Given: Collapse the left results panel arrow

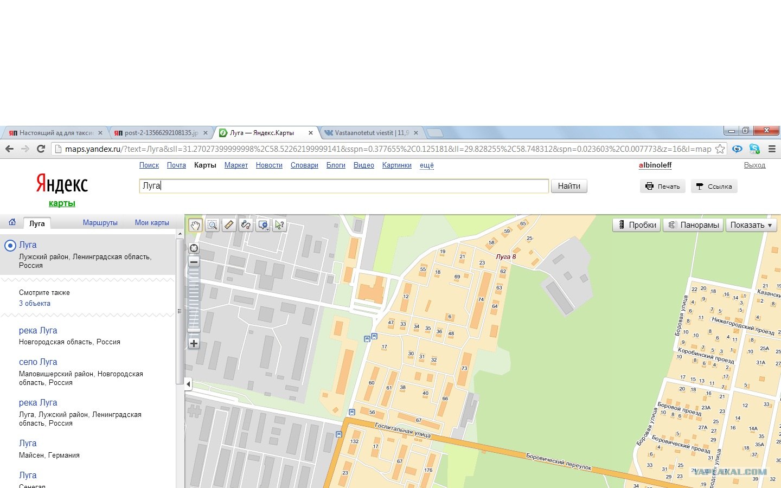Looking at the screenshot, I should pos(188,384).
